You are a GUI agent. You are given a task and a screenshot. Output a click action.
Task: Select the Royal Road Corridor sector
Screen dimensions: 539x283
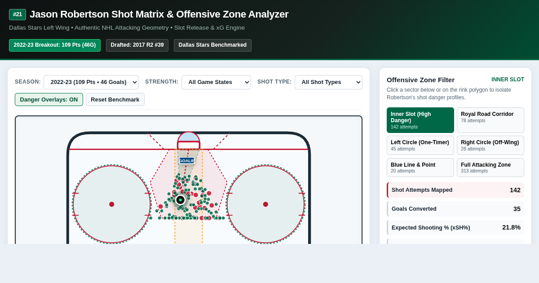pyautogui.click(x=490, y=120)
